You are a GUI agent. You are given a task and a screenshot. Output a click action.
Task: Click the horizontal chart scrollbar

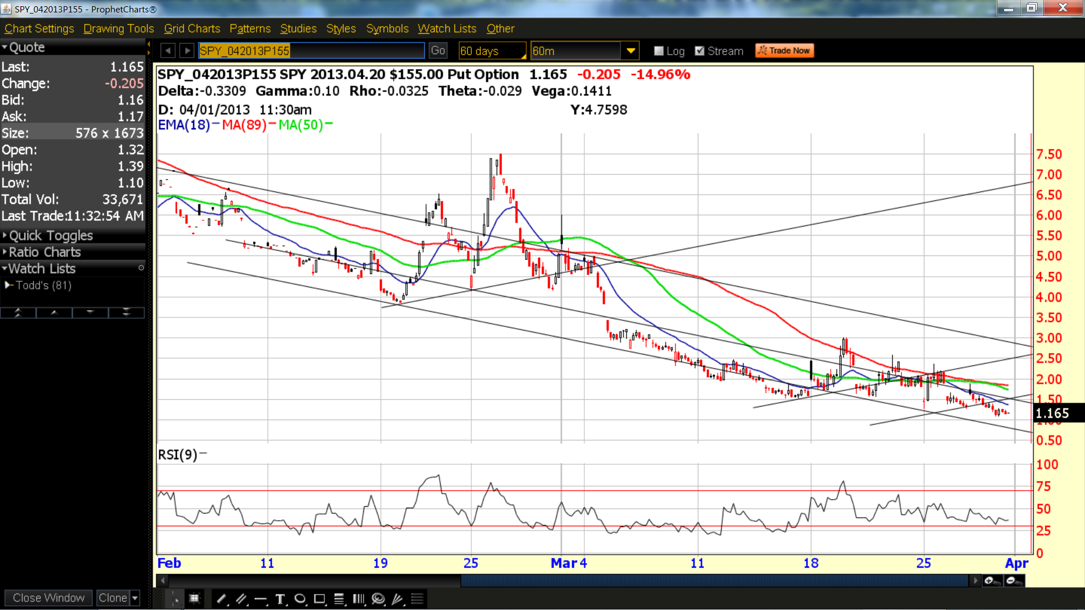(714, 581)
